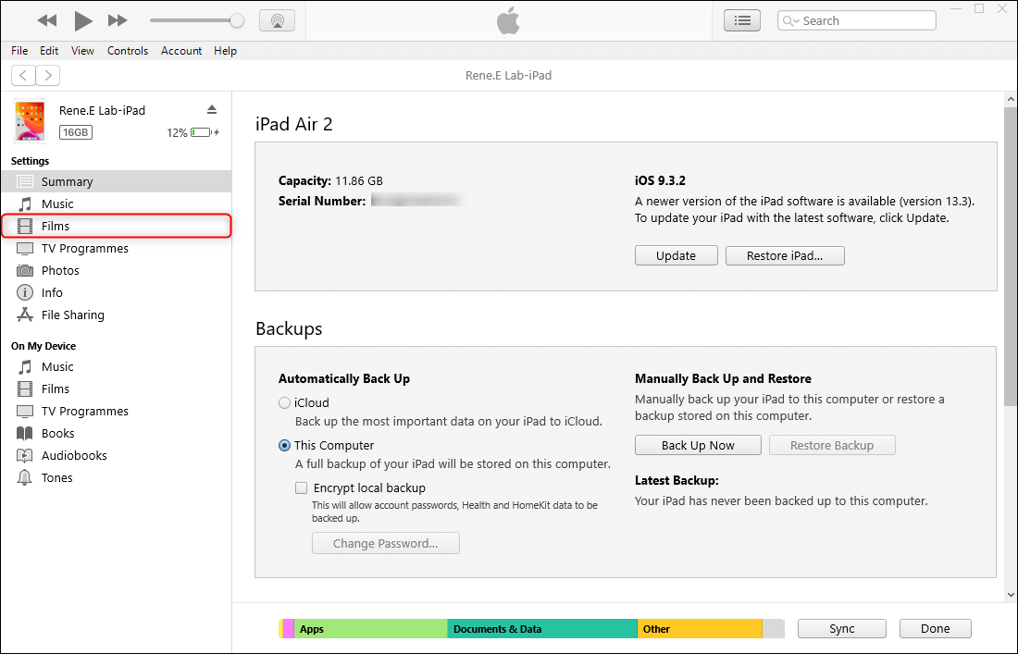
Task: Click the fast-forward playback button
Action: (x=118, y=20)
